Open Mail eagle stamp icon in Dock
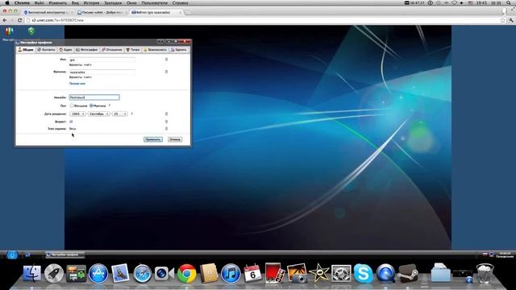516x290 pixels. click(120, 274)
